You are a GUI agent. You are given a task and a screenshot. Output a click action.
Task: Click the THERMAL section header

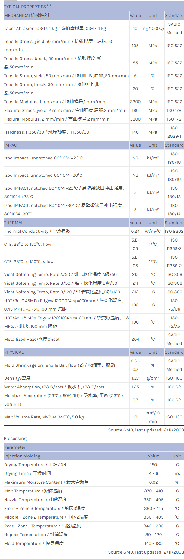click(14, 223)
